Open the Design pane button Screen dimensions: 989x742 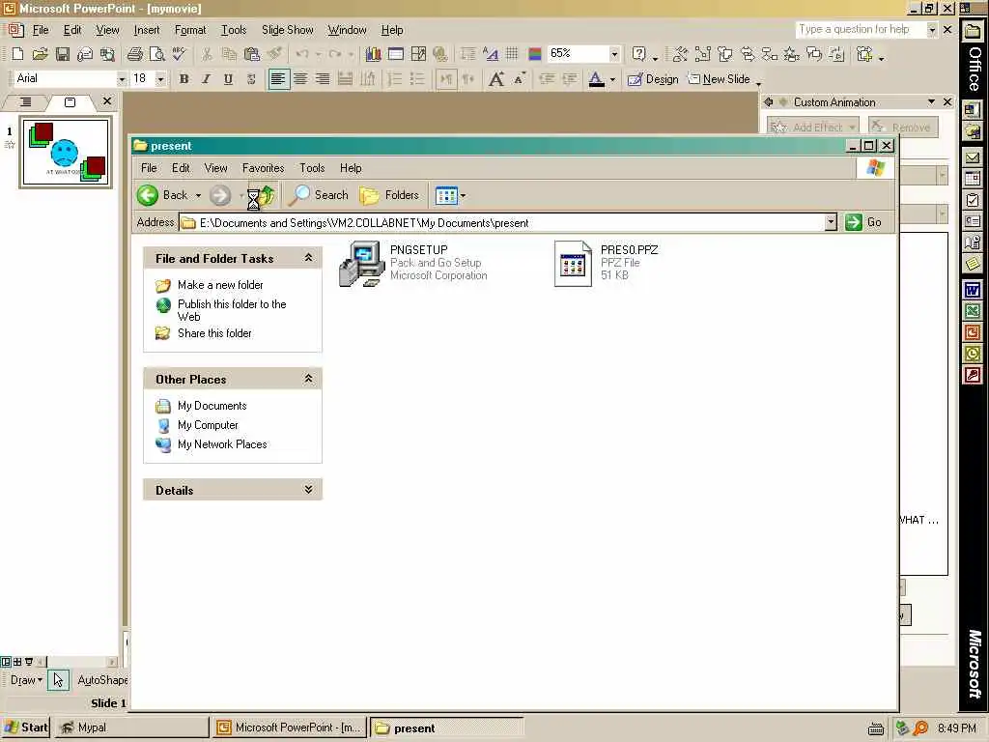point(653,79)
